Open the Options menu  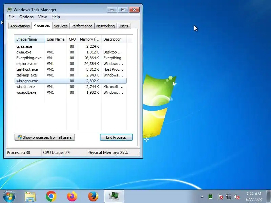coord(26,17)
